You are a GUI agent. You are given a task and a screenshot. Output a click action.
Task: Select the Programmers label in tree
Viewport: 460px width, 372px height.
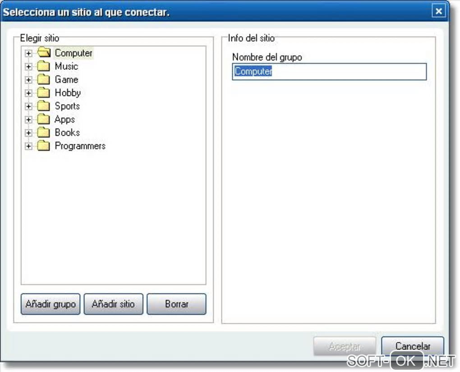point(80,146)
